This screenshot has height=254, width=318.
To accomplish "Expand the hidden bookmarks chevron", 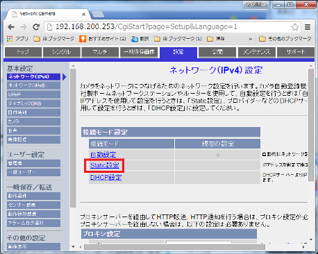I will [x=250, y=39].
